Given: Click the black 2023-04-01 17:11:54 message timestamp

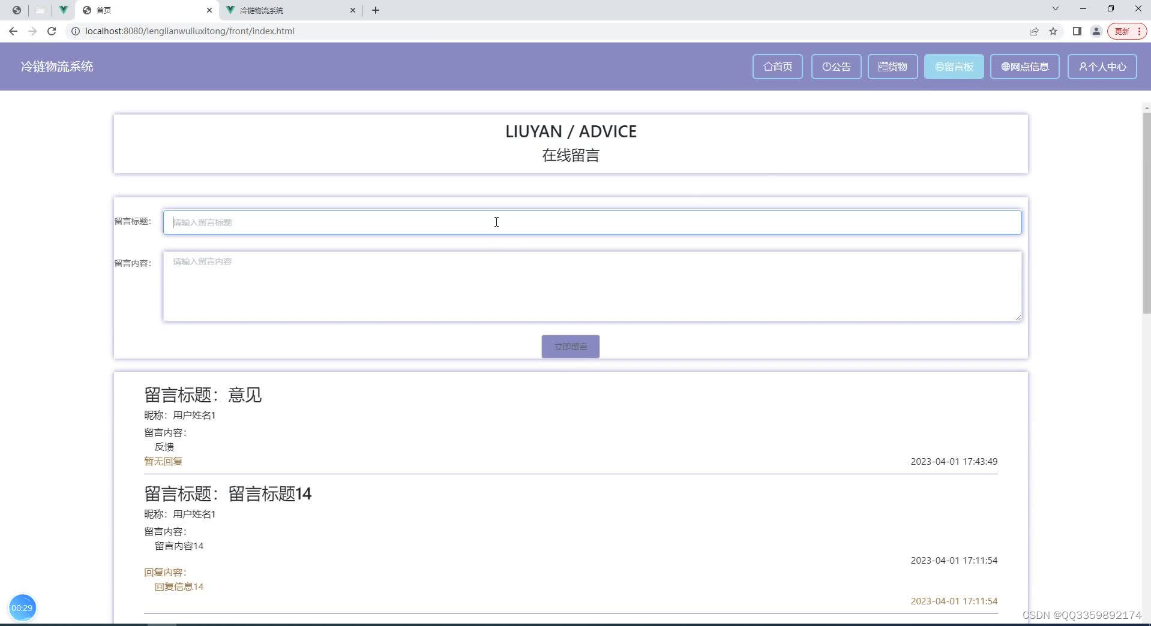Looking at the screenshot, I should coord(954,560).
